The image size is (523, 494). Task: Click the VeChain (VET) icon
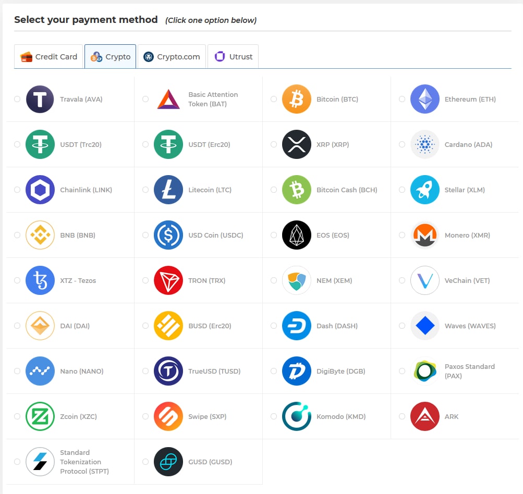(x=424, y=281)
